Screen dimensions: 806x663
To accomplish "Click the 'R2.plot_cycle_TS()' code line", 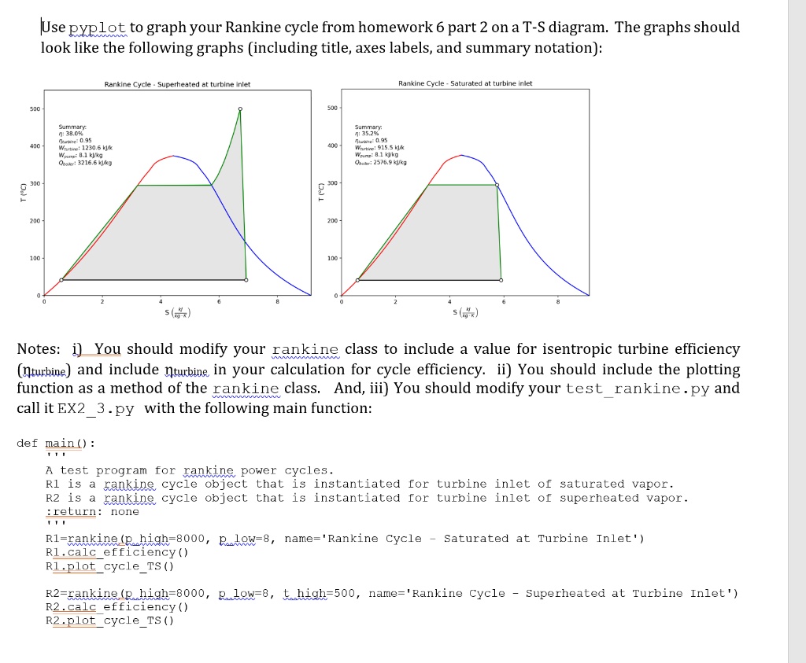I will pos(109,621).
